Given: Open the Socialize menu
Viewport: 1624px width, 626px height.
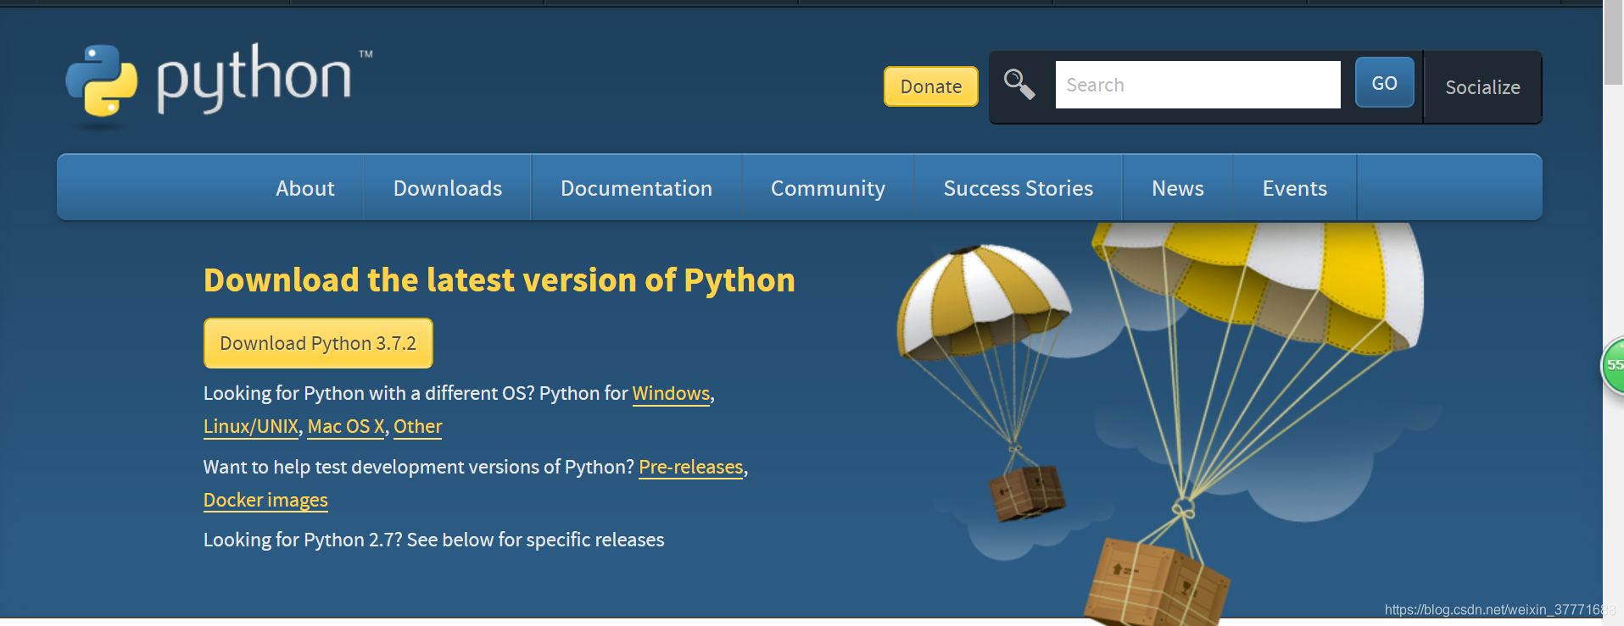Looking at the screenshot, I should point(1482,87).
